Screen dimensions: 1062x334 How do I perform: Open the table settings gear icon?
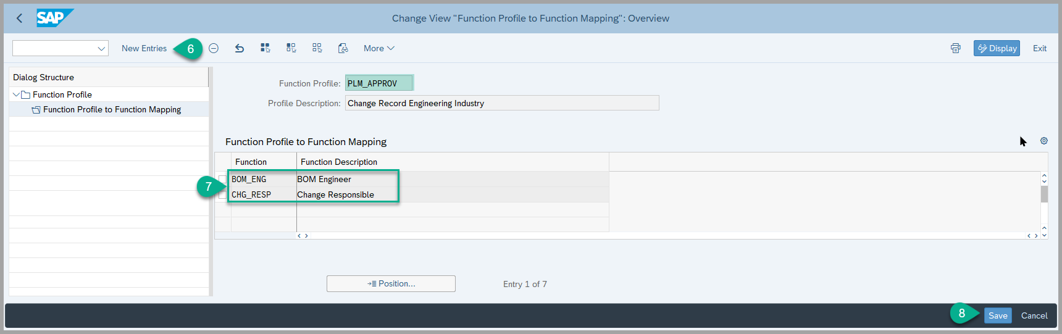pos(1044,141)
